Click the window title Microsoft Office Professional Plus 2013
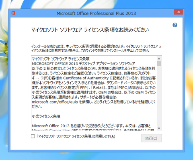Screen dimensions: 193x160 pyautogui.click(x=96, y=13)
